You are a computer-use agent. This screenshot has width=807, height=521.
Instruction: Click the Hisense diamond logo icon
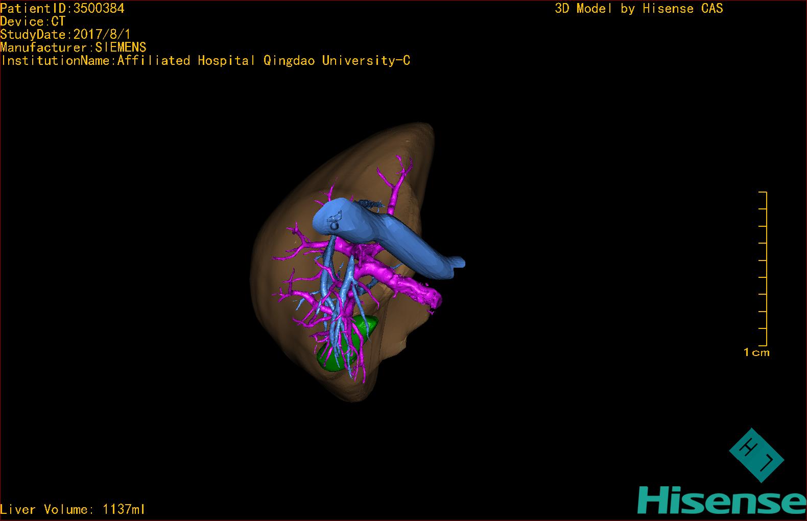coord(756,455)
